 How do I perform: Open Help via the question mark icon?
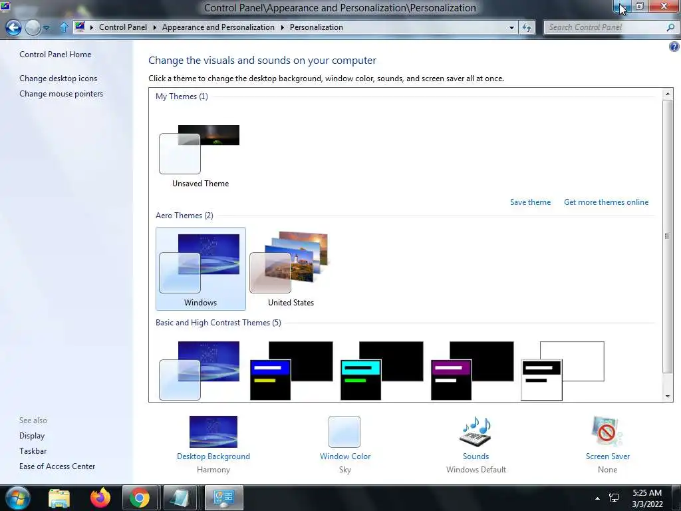tap(674, 47)
